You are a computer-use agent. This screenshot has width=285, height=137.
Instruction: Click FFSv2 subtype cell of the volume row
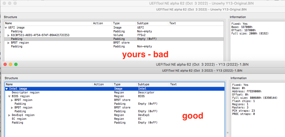pos(141,35)
